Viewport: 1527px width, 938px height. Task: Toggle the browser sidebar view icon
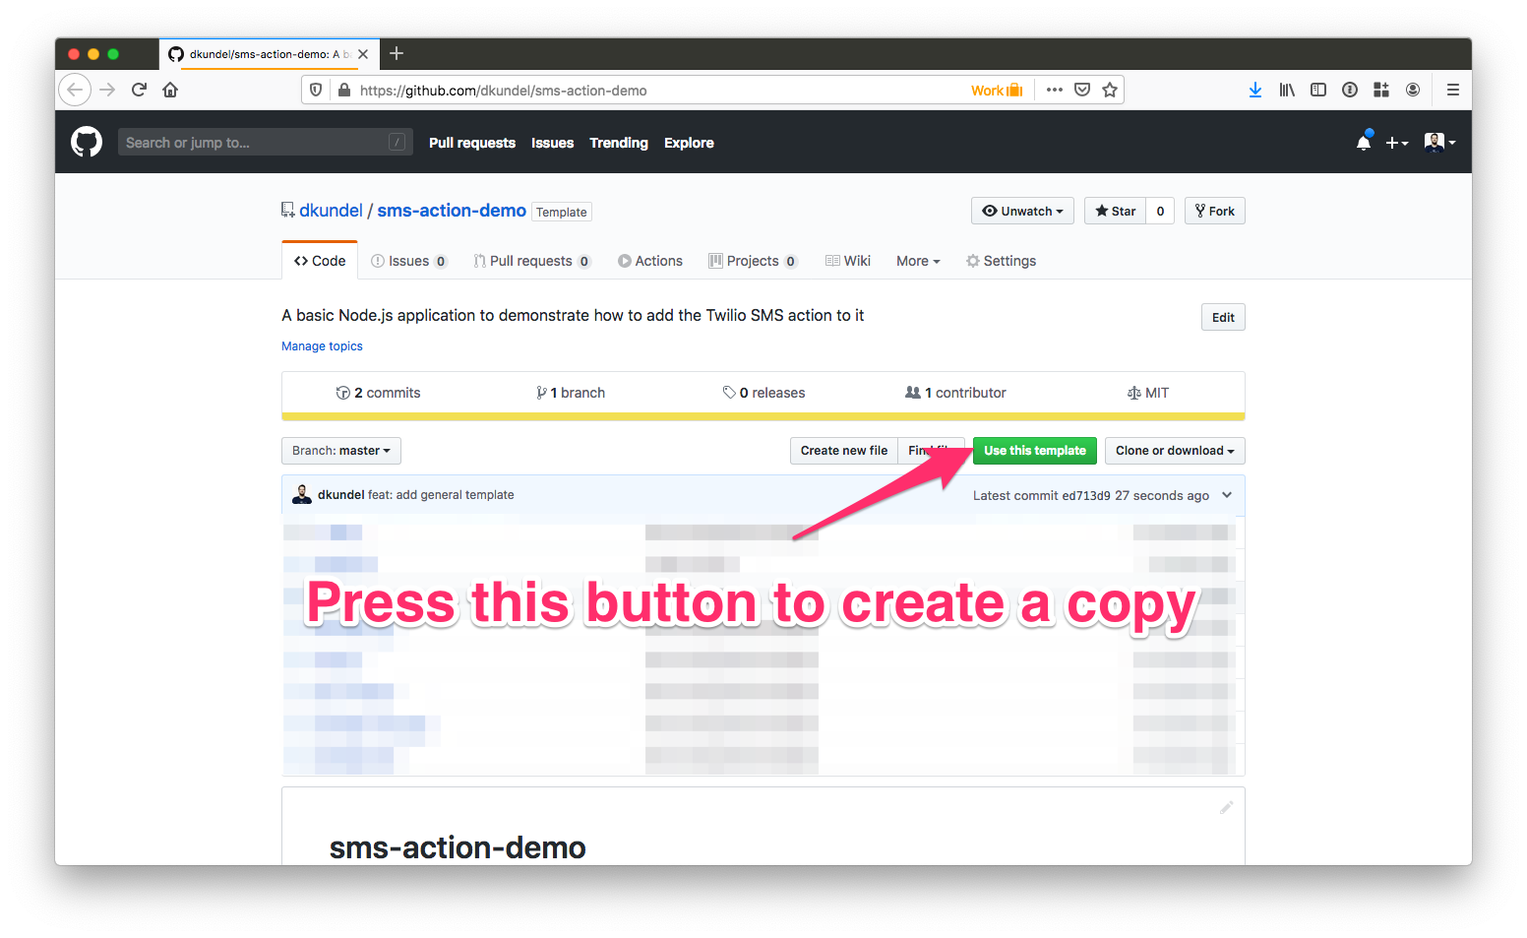tap(1318, 90)
